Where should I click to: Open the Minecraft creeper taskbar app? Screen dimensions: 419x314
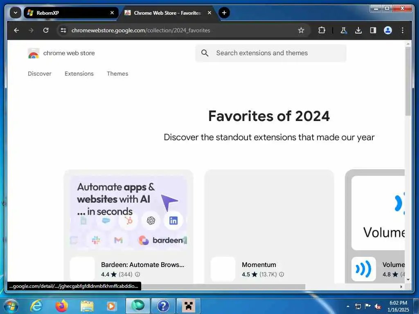[x=189, y=306]
